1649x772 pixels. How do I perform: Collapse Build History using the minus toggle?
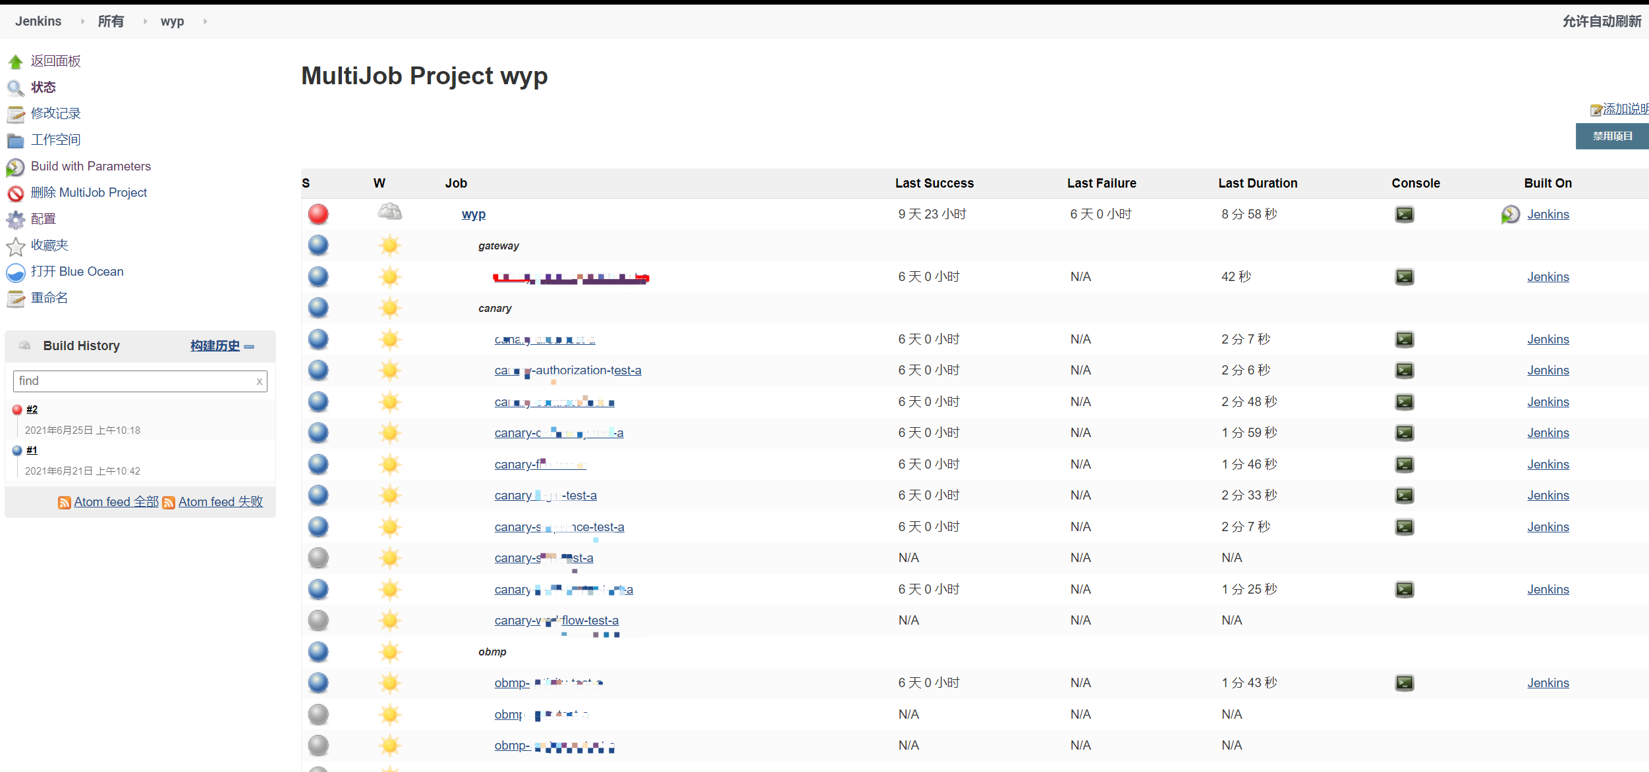point(249,347)
